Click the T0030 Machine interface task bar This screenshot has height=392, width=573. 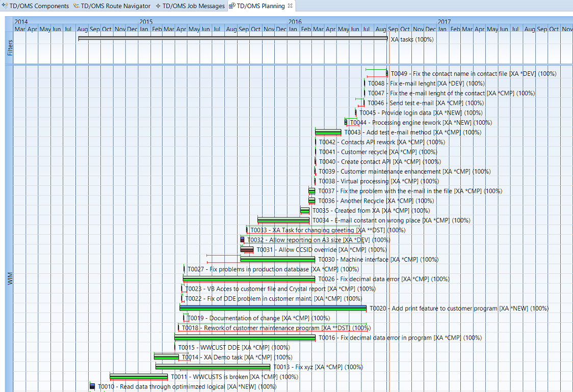pyautogui.click(x=277, y=259)
